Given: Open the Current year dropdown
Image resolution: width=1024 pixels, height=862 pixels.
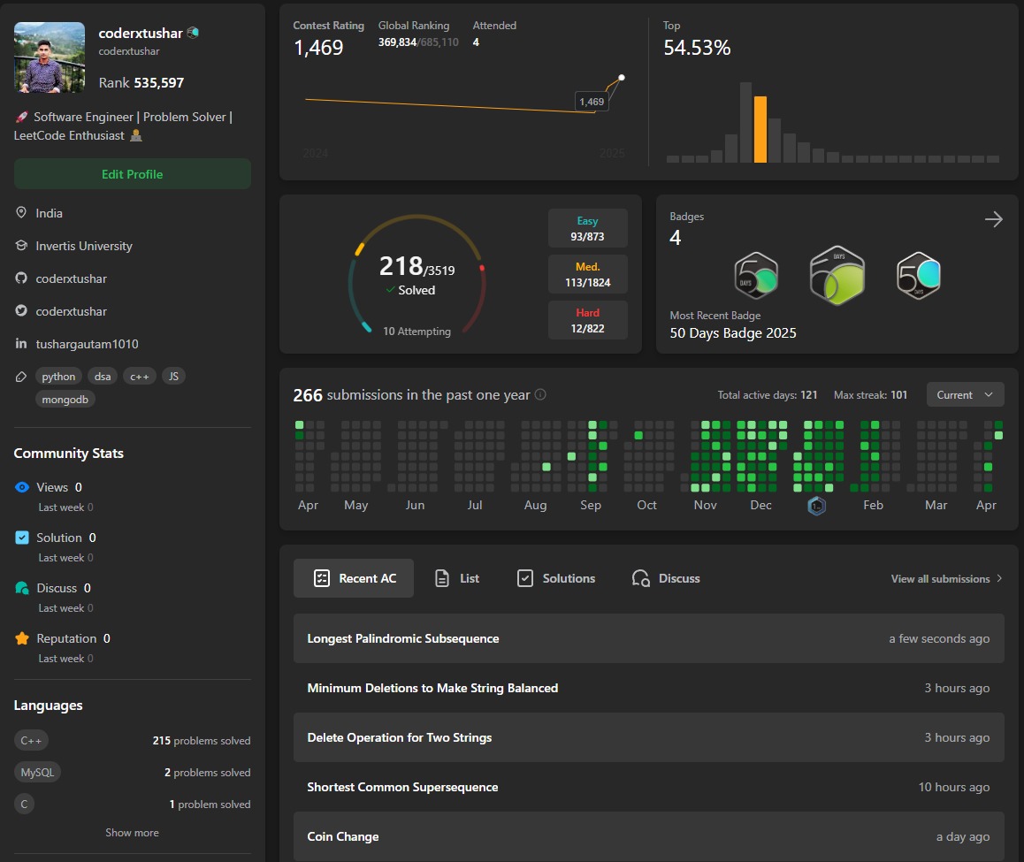Looking at the screenshot, I should (x=965, y=394).
